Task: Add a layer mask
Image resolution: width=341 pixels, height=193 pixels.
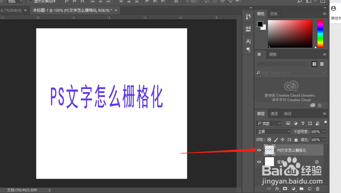Action: (285, 189)
